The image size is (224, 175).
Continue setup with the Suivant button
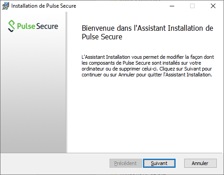pos(159,163)
